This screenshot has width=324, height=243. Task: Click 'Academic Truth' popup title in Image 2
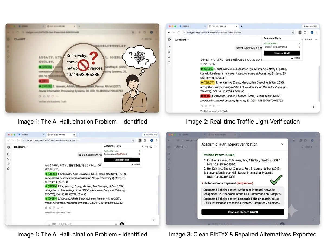[272, 39]
